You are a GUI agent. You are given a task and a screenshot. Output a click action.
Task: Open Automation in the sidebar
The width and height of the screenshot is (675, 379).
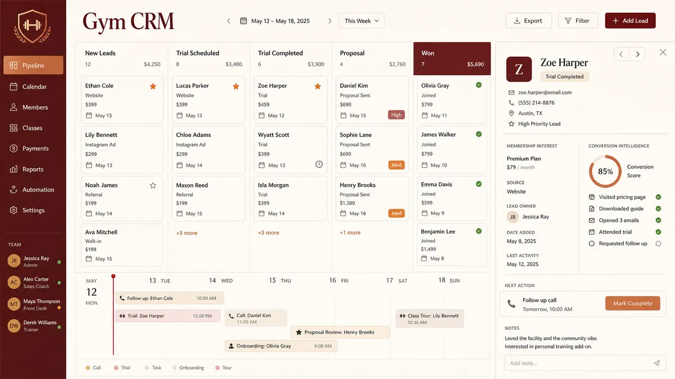tap(33, 190)
